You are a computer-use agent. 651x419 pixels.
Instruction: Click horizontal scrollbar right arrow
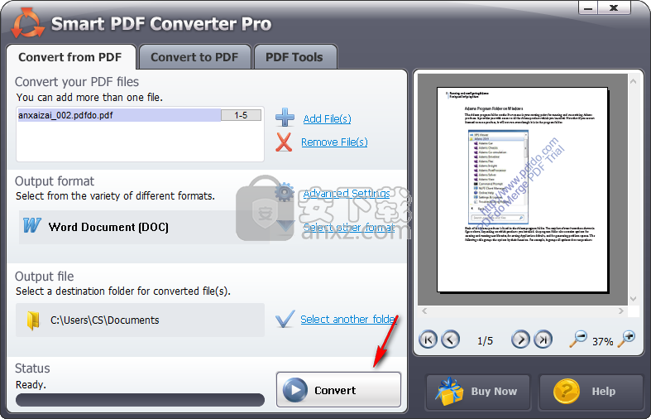620,311
